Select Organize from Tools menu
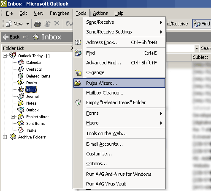The width and height of the screenshot is (211, 191). 119,72
